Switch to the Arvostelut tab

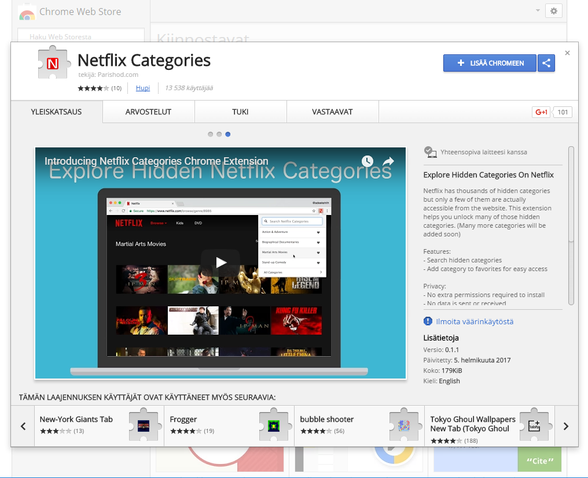149,112
